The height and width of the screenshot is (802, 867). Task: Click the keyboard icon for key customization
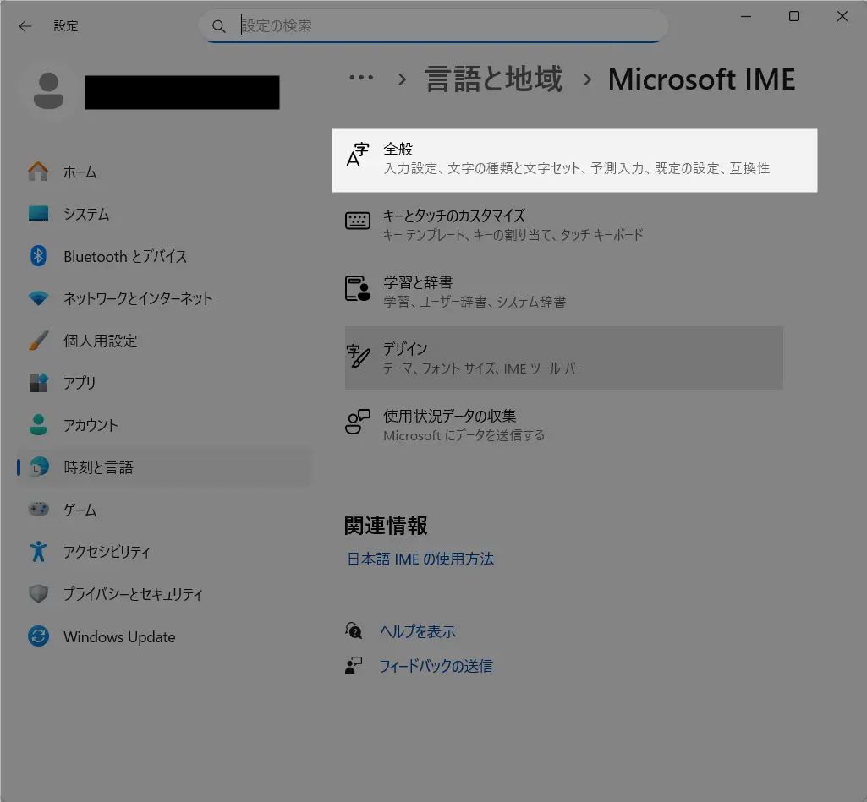click(358, 221)
